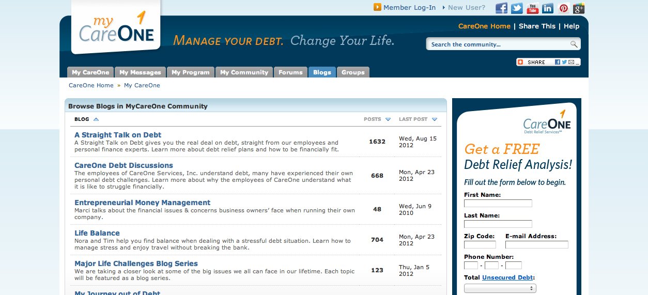648x295 pixels.
Task: Click the Unsecured Debt link
Action: coord(507,277)
